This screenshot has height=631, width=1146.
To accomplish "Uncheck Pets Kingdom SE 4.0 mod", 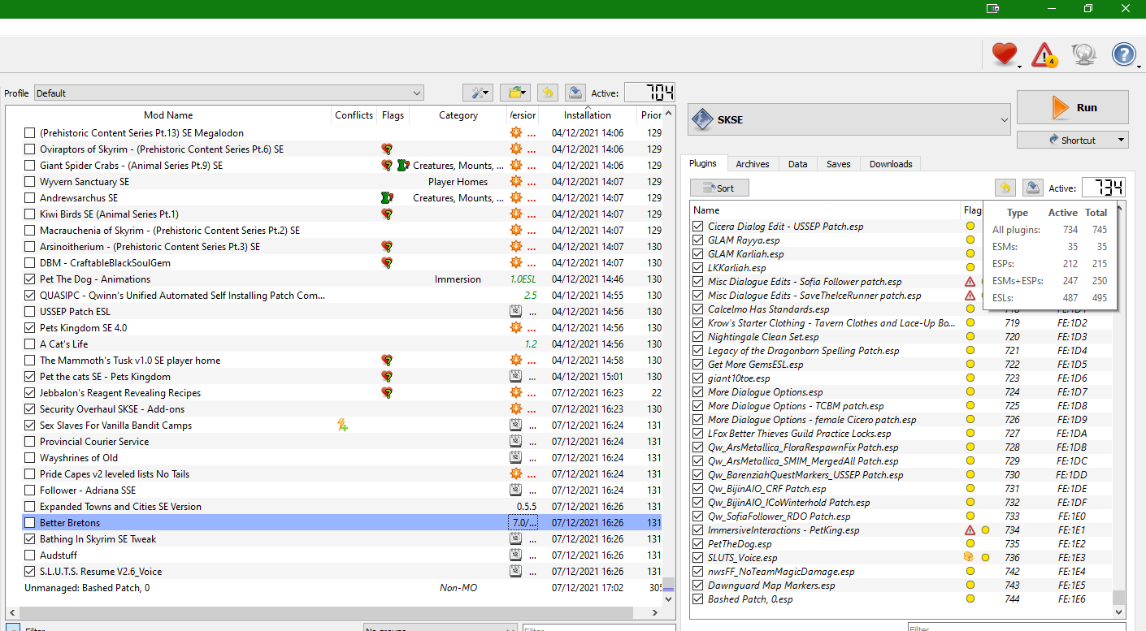I will (x=30, y=328).
